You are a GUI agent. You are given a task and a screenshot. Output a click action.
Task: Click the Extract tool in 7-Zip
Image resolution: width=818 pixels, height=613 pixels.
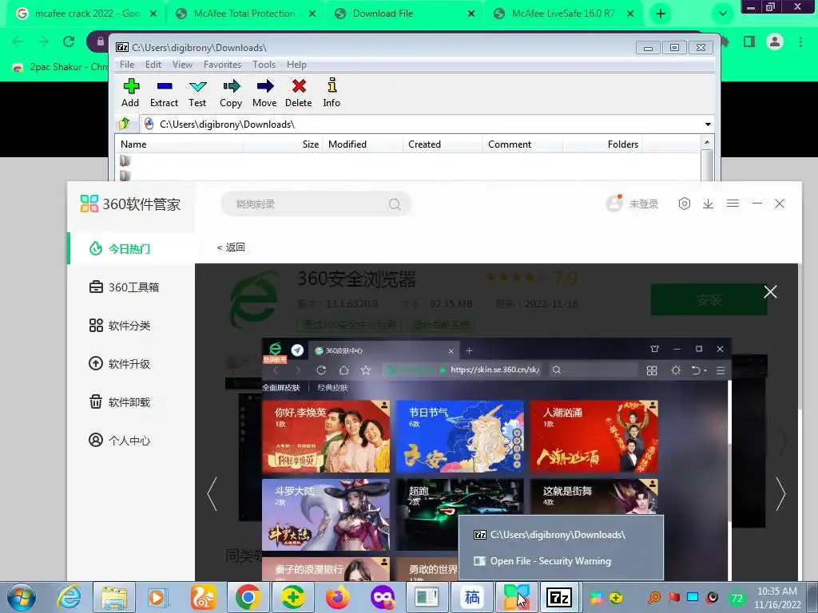pos(164,93)
